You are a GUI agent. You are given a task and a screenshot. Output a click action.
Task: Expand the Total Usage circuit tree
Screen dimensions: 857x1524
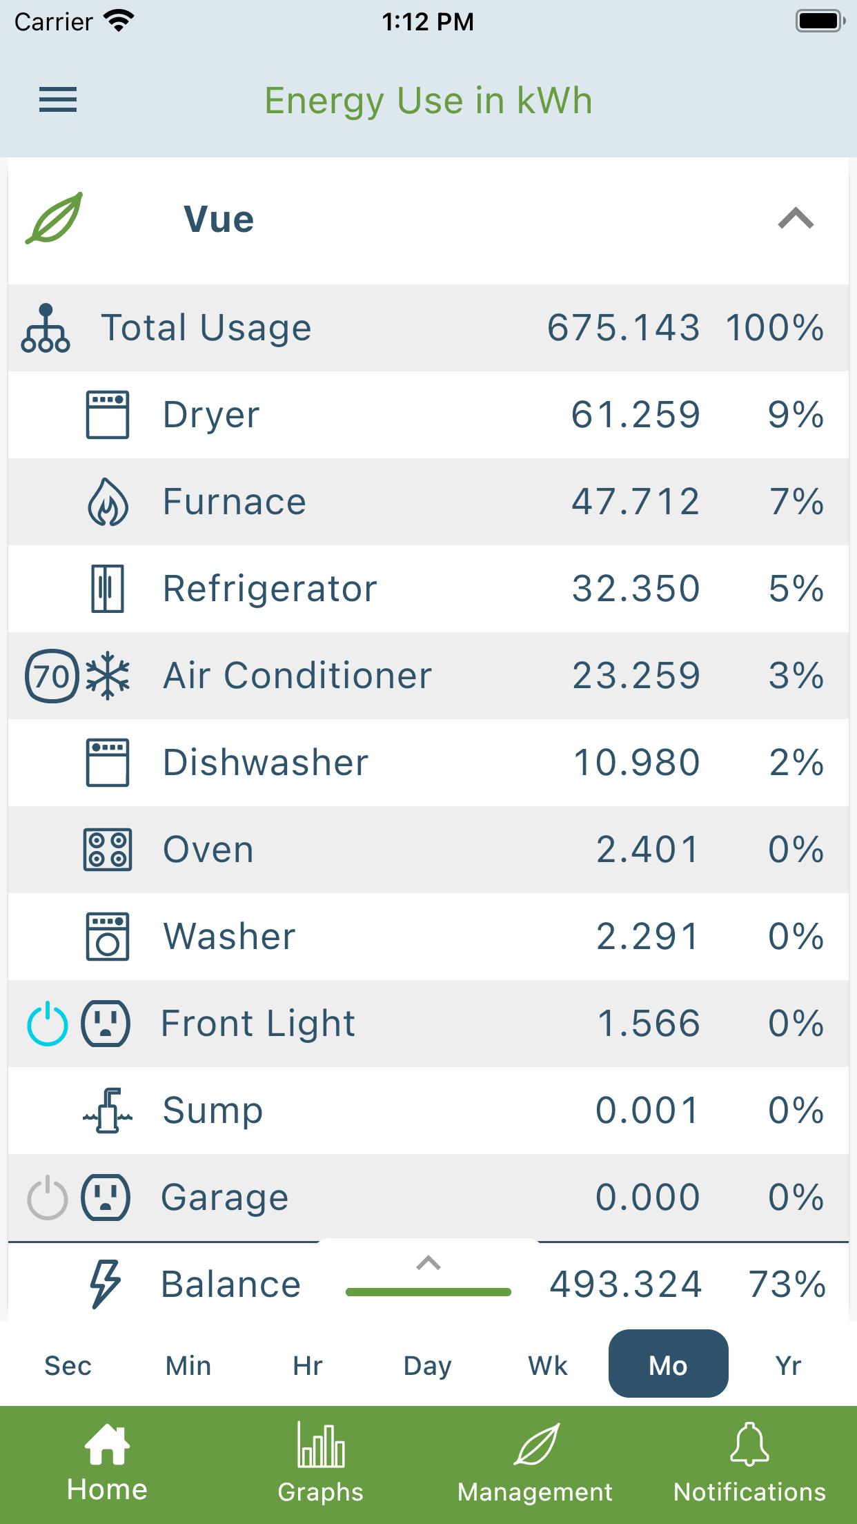pyautogui.click(x=46, y=328)
